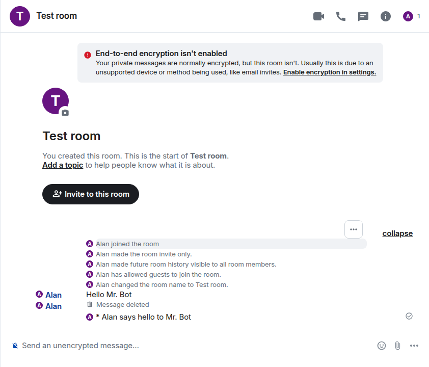Attach a file to the message
Image resolution: width=429 pixels, height=367 pixels.
click(x=397, y=346)
